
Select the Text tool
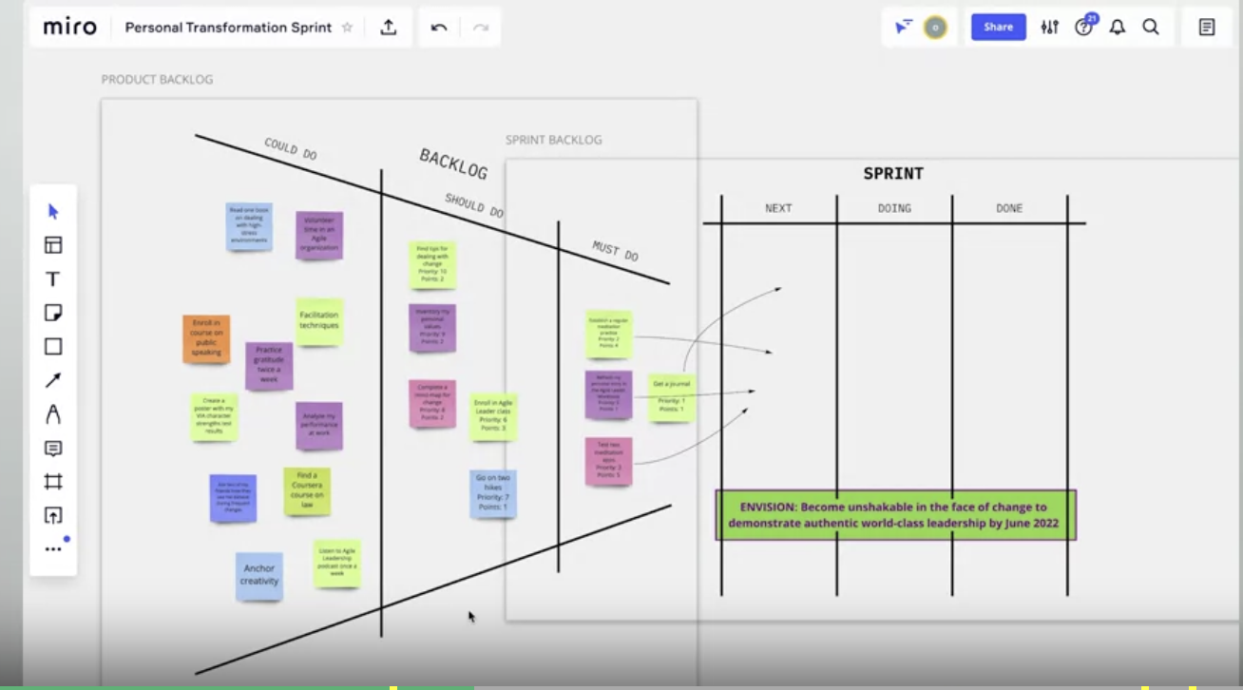click(x=53, y=279)
